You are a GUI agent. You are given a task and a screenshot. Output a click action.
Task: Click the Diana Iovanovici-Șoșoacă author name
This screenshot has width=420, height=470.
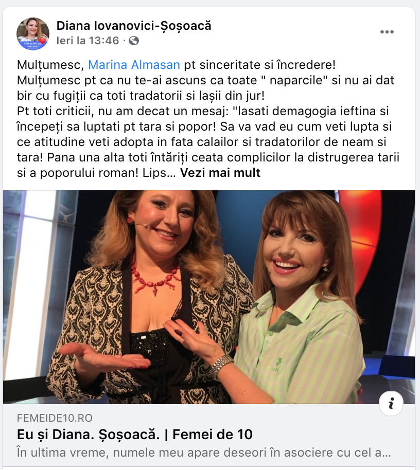(134, 26)
